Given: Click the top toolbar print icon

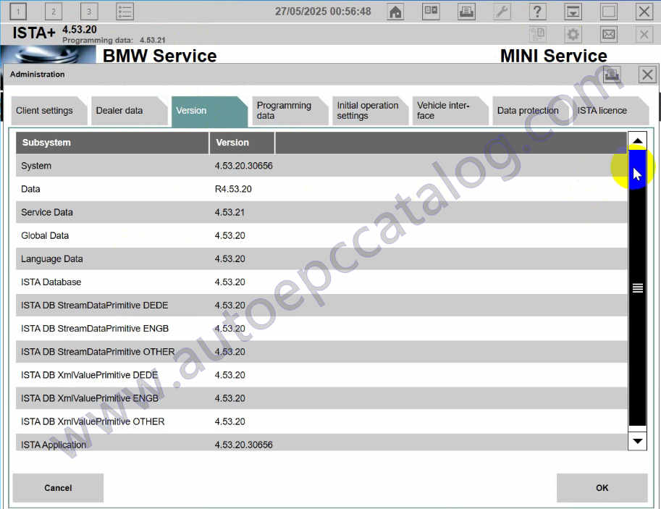Looking at the screenshot, I should (x=466, y=12).
